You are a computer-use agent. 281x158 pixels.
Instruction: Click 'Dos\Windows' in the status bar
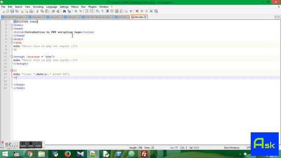(232, 148)
